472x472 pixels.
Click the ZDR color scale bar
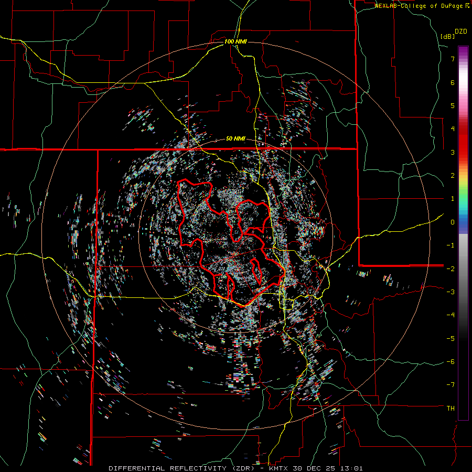[x=463, y=233]
